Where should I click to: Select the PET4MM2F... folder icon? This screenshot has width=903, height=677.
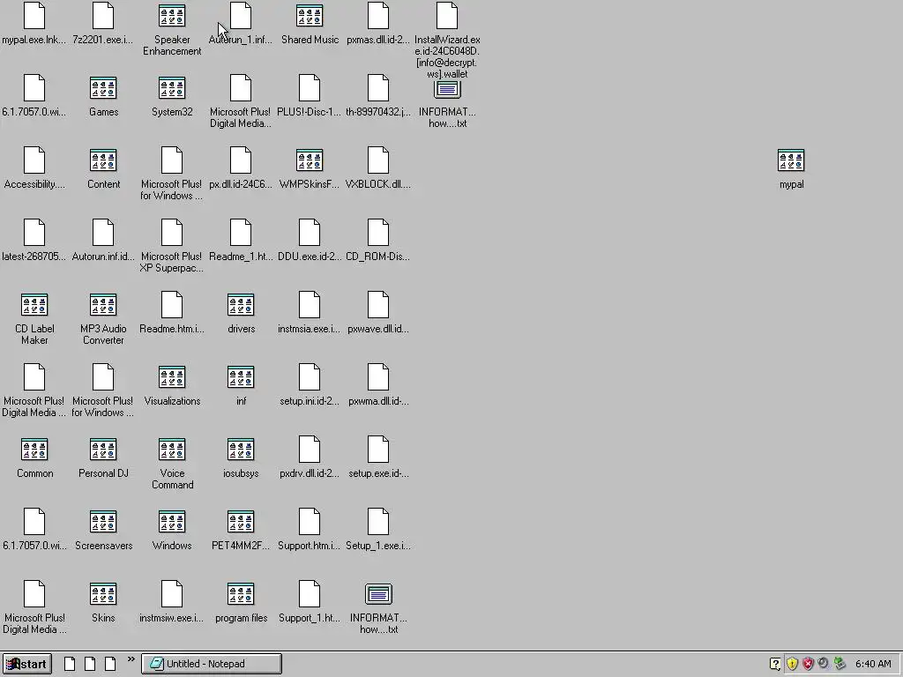coord(241,522)
